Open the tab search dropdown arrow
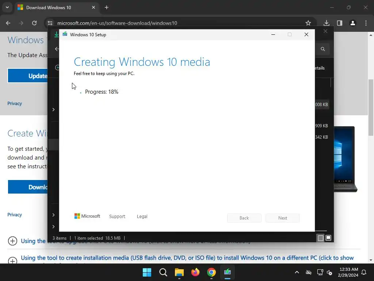The image size is (374, 281). (7, 7)
